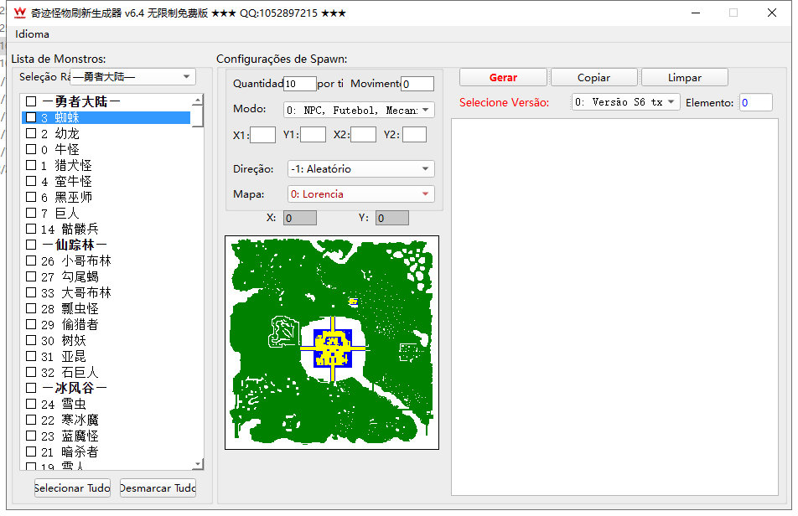Image resolution: width=798 pixels, height=516 pixels.
Task: Check the box for monster 28 瓢虫怪
Action: [x=31, y=308]
